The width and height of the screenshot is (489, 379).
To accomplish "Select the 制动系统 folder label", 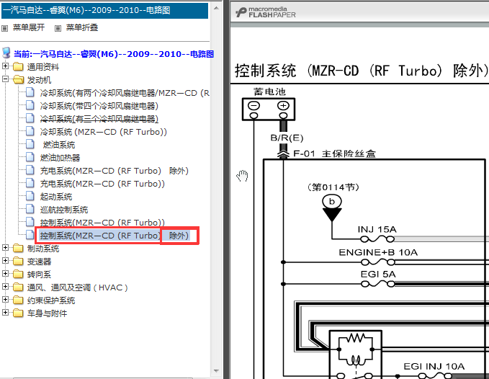I will point(43,249).
